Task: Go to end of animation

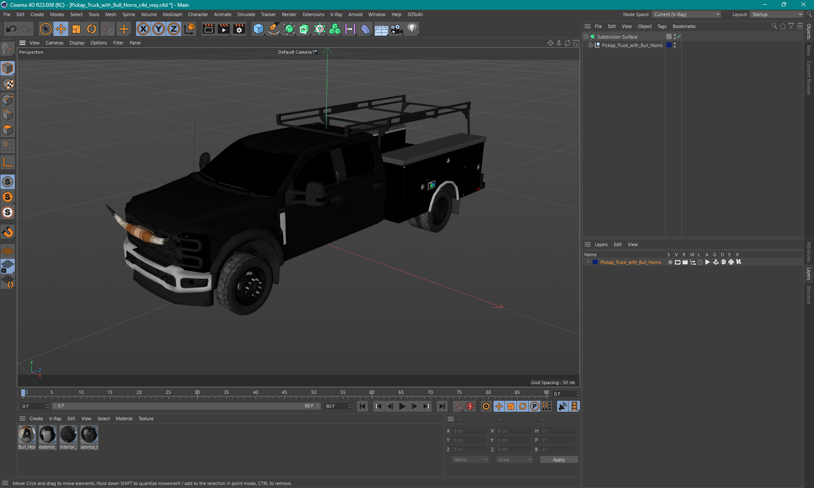Action: click(442, 406)
